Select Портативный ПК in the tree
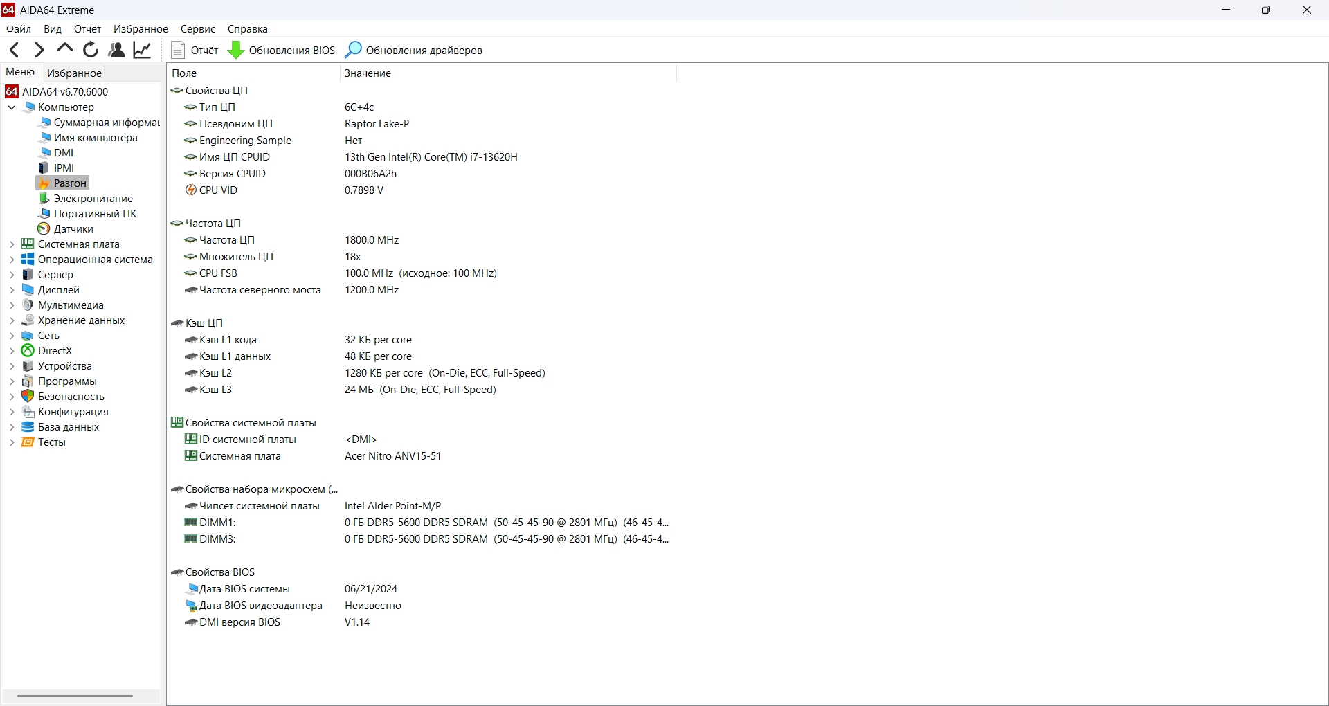 (x=96, y=214)
